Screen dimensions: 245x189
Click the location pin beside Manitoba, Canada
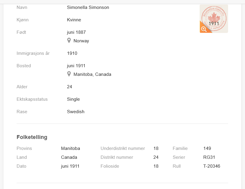[69, 74]
